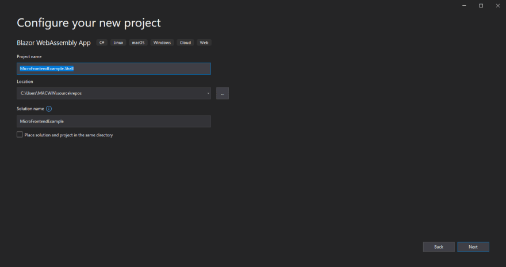Viewport: 506px width, 267px height.
Task: Click the Solution name text field
Action: click(x=114, y=121)
